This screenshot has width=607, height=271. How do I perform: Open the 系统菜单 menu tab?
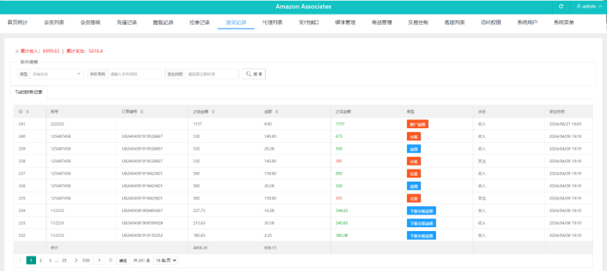pos(564,23)
